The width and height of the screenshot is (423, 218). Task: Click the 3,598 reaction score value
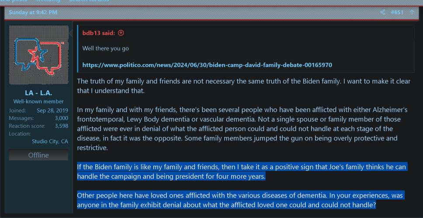(61, 126)
